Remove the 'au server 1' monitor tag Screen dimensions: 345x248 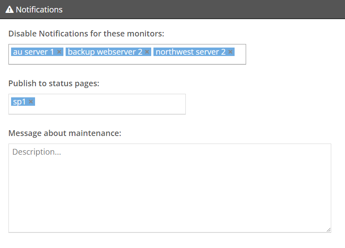[59, 52]
